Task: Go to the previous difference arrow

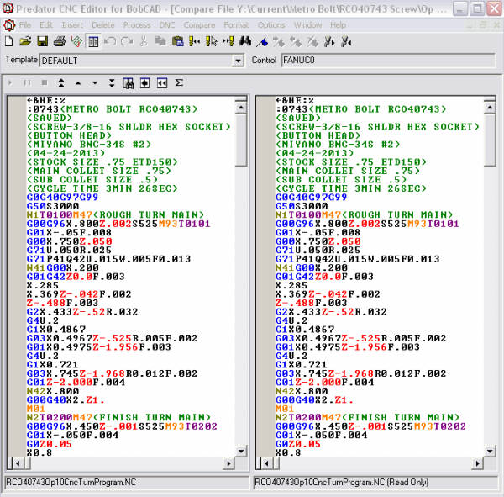Action: point(78,83)
